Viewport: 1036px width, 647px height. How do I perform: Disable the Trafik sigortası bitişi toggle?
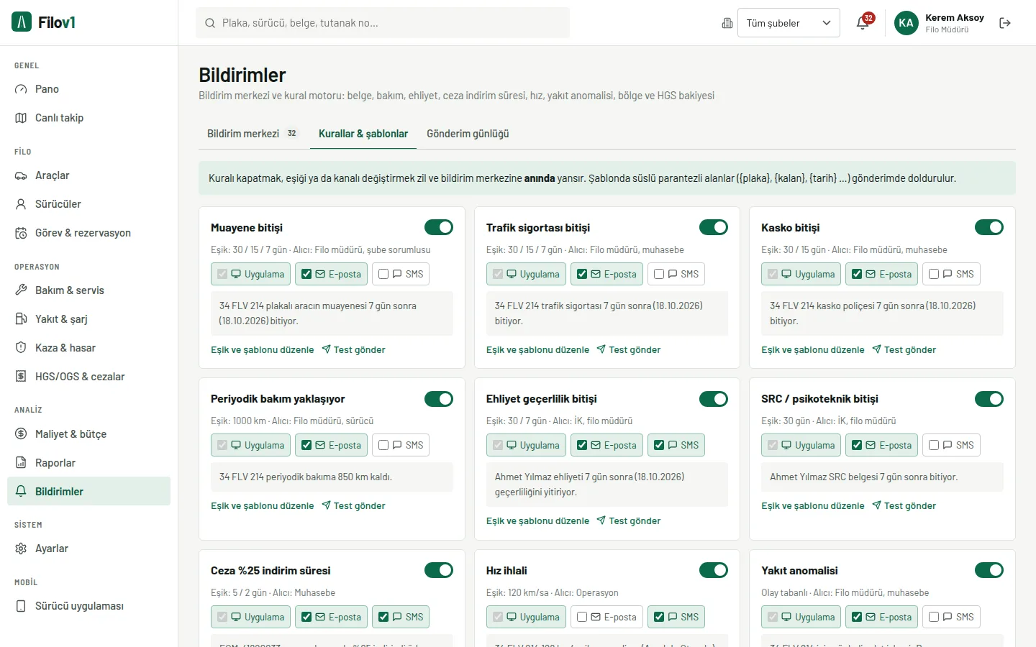(x=714, y=227)
